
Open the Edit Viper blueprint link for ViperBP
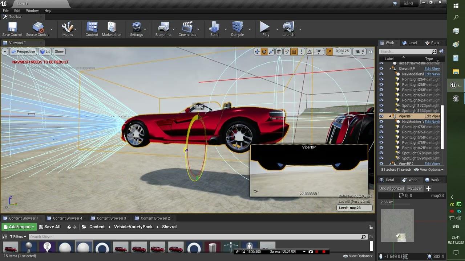432,116
